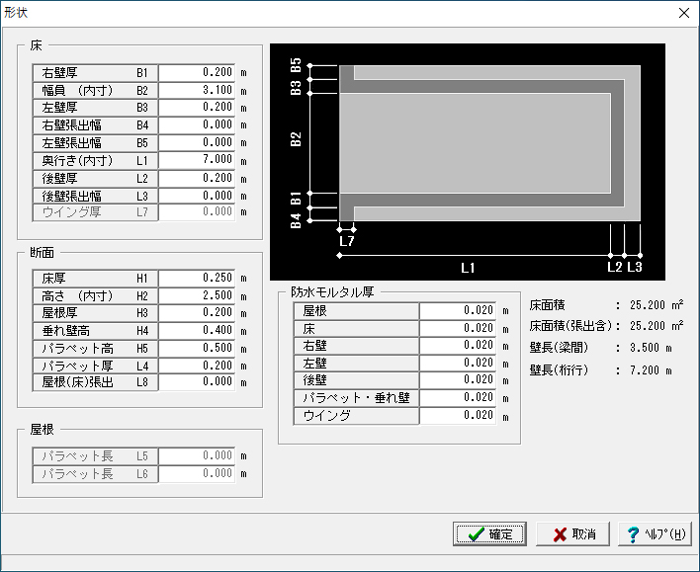This screenshot has width=700, height=572.
Task: Edit 防水モルタル厚 ウイング value field
Action: [458, 415]
